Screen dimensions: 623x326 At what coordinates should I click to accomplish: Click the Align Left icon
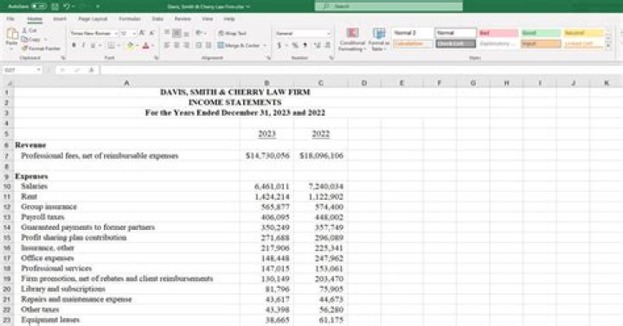tap(167, 45)
